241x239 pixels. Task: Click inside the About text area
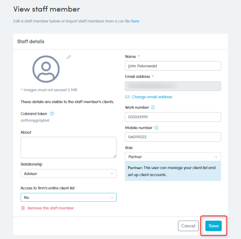[x=68, y=147]
